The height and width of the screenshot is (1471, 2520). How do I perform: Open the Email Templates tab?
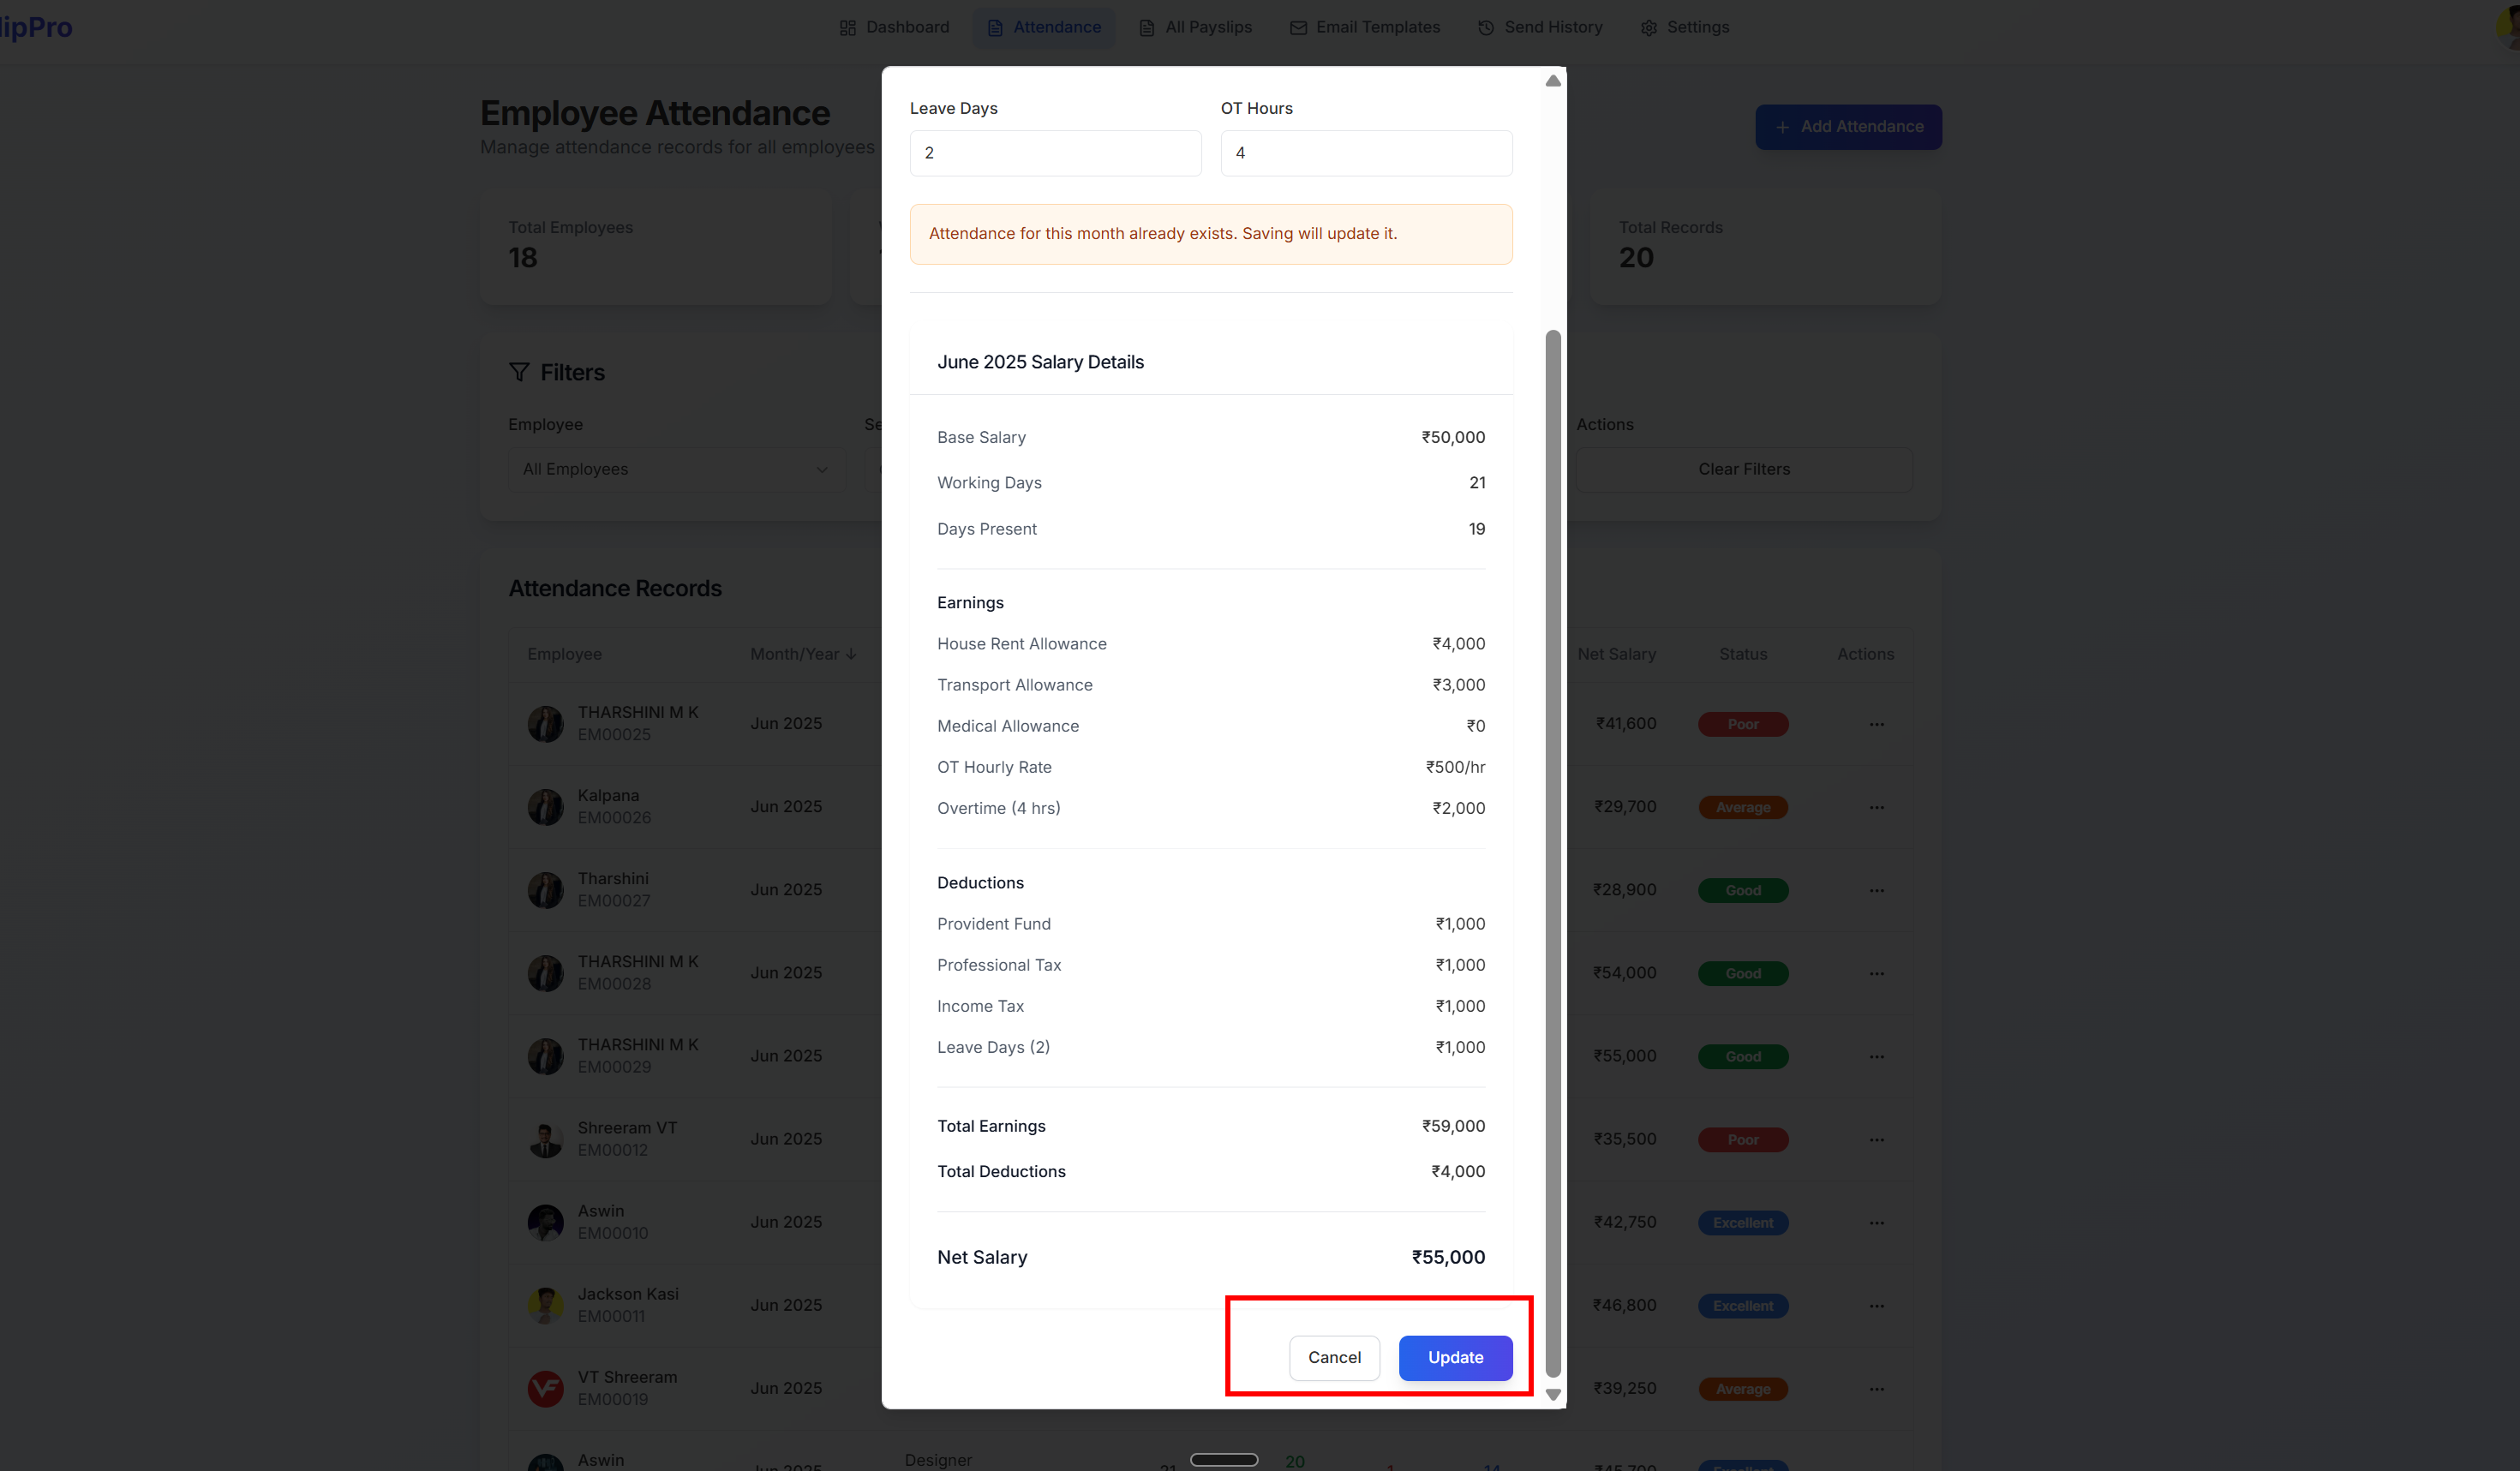pyautogui.click(x=1364, y=27)
